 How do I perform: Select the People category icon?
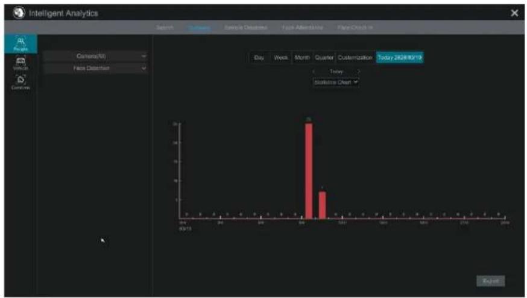point(21,44)
